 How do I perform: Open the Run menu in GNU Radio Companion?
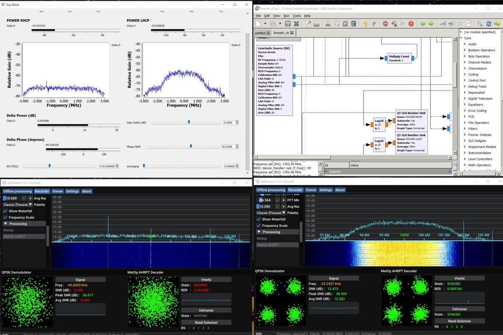(x=287, y=16)
